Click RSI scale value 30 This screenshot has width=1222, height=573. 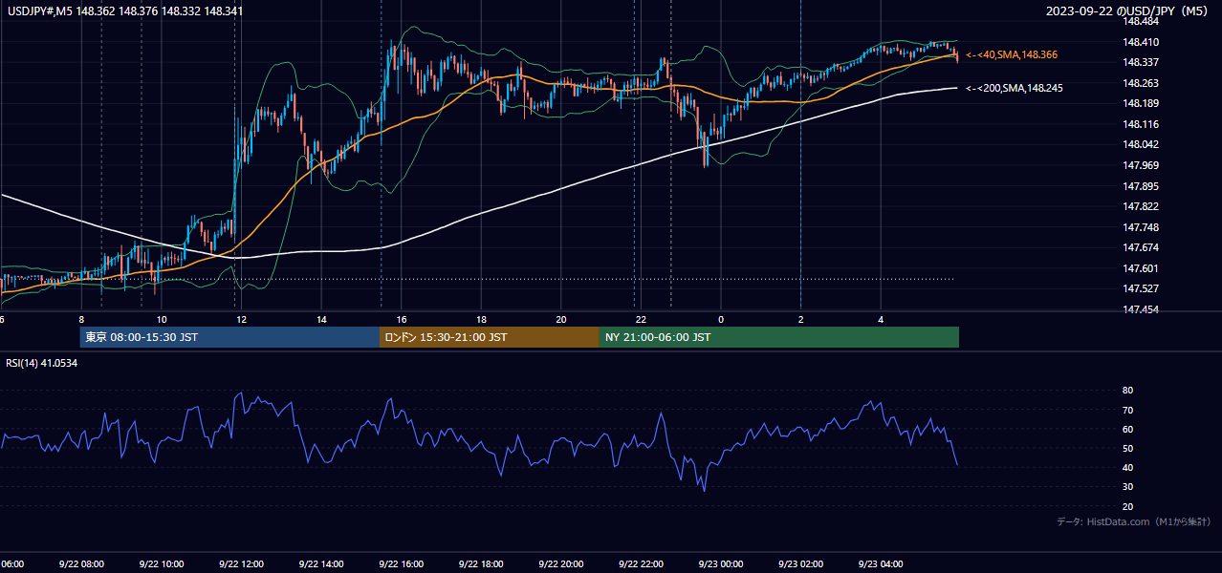pyautogui.click(x=1128, y=487)
